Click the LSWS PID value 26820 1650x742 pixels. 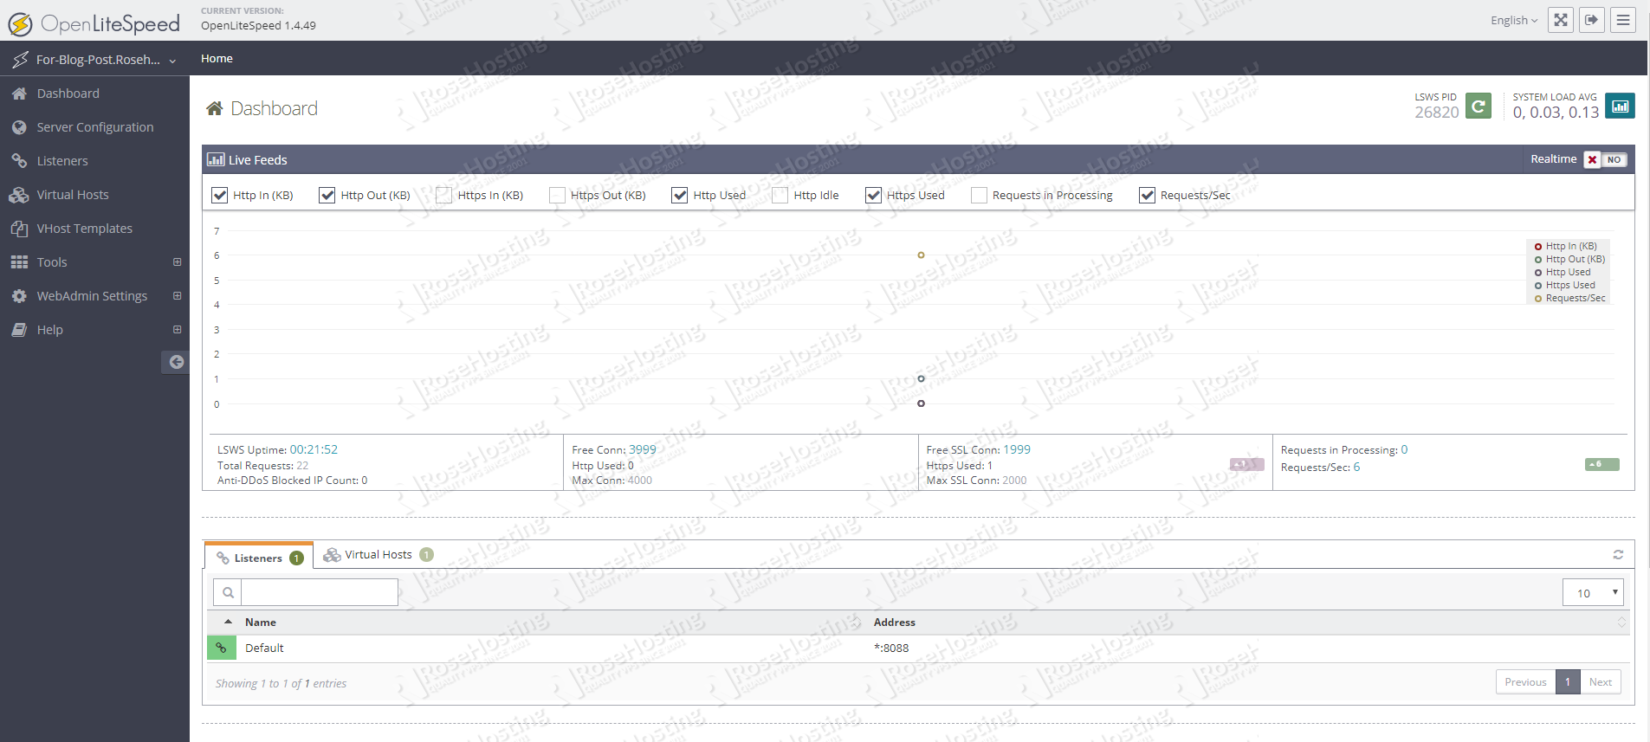[1437, 113]
